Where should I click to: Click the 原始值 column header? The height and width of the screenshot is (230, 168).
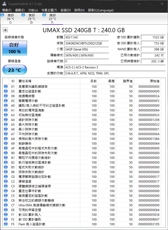[x=154, y=81]
